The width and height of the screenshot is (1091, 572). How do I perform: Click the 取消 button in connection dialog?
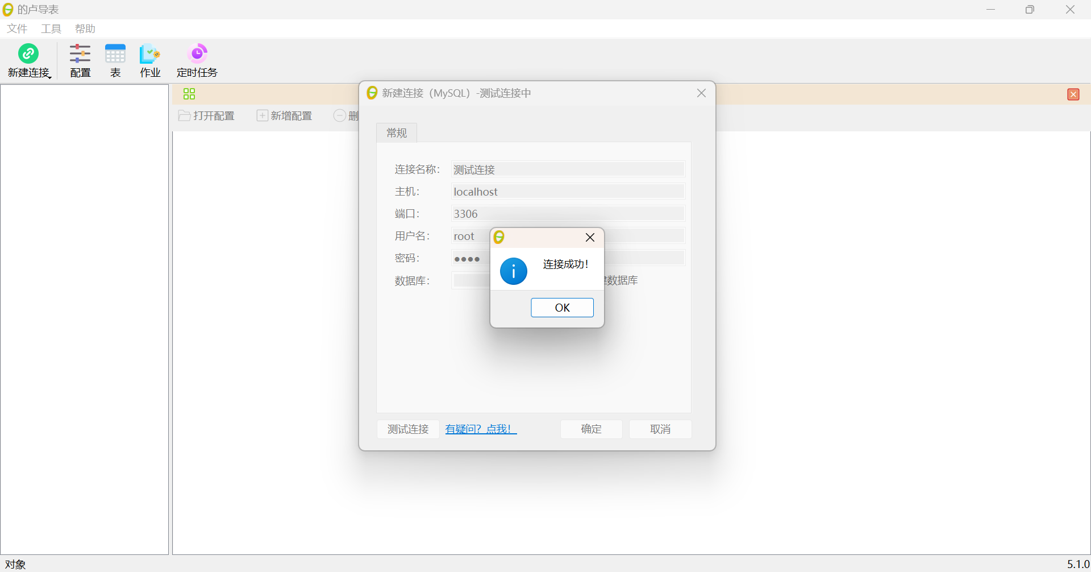tap(660, 429)
